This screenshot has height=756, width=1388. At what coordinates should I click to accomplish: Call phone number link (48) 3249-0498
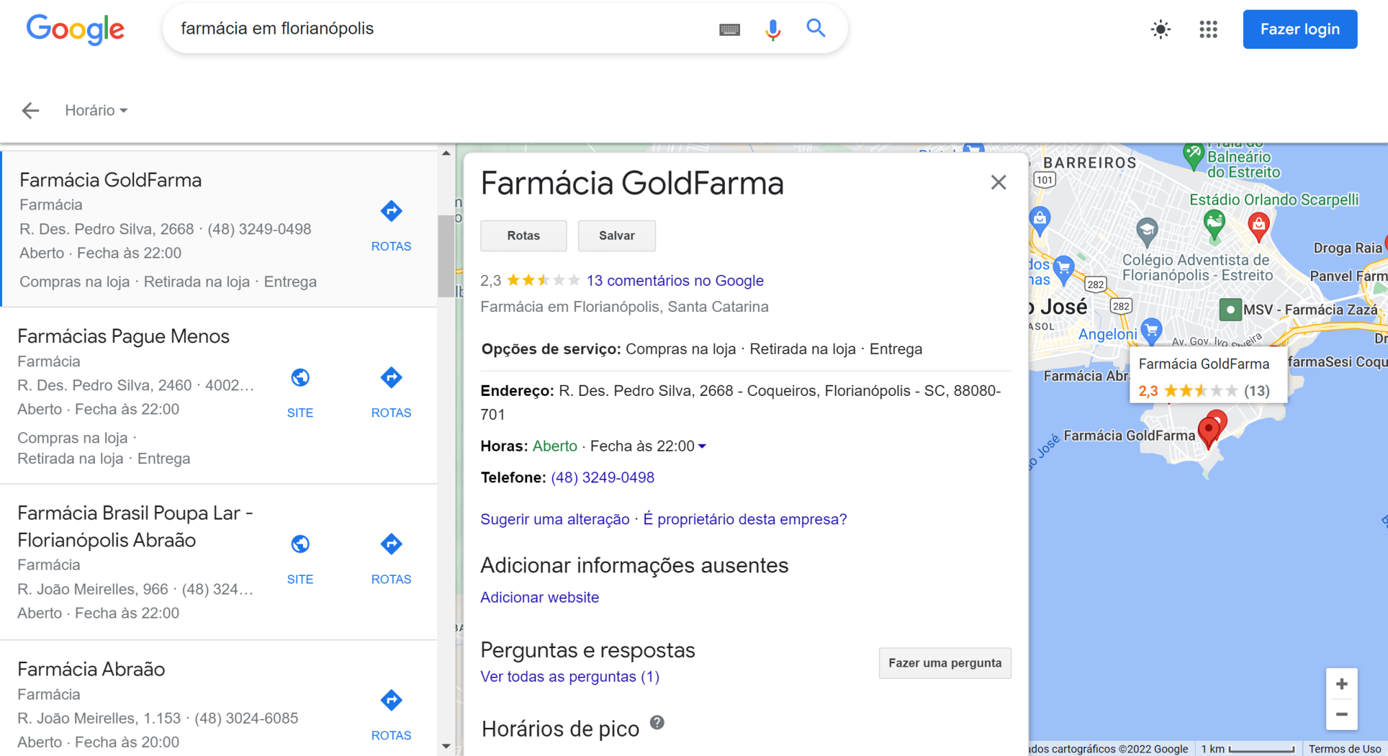coord(603,478)
